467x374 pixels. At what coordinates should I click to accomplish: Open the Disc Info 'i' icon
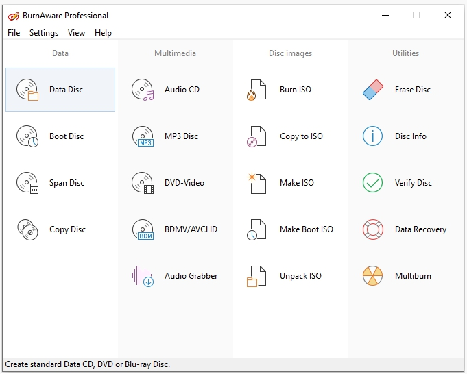(x=372, y=136)
